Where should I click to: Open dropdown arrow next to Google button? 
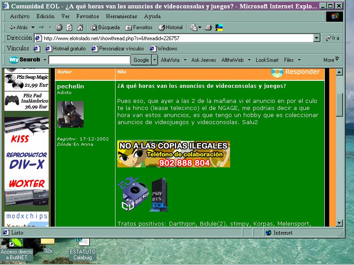click(154, 60)
